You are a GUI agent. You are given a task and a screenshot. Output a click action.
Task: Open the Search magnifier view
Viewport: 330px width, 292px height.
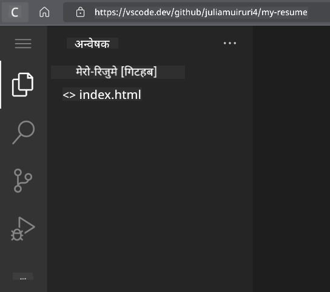point(24,132)
